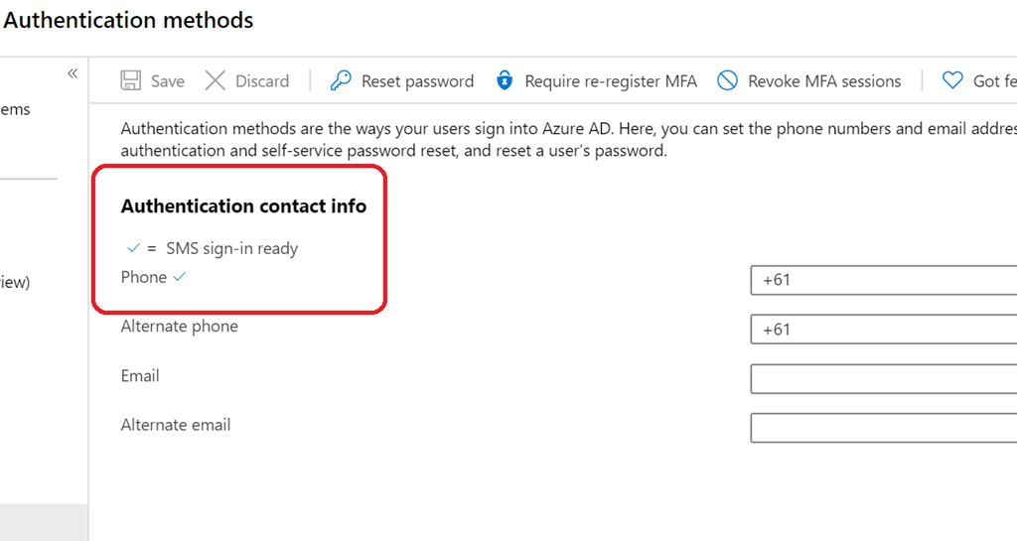Click the checkmark beside the Phone label

pyautogui.click(x=180, y=278)
